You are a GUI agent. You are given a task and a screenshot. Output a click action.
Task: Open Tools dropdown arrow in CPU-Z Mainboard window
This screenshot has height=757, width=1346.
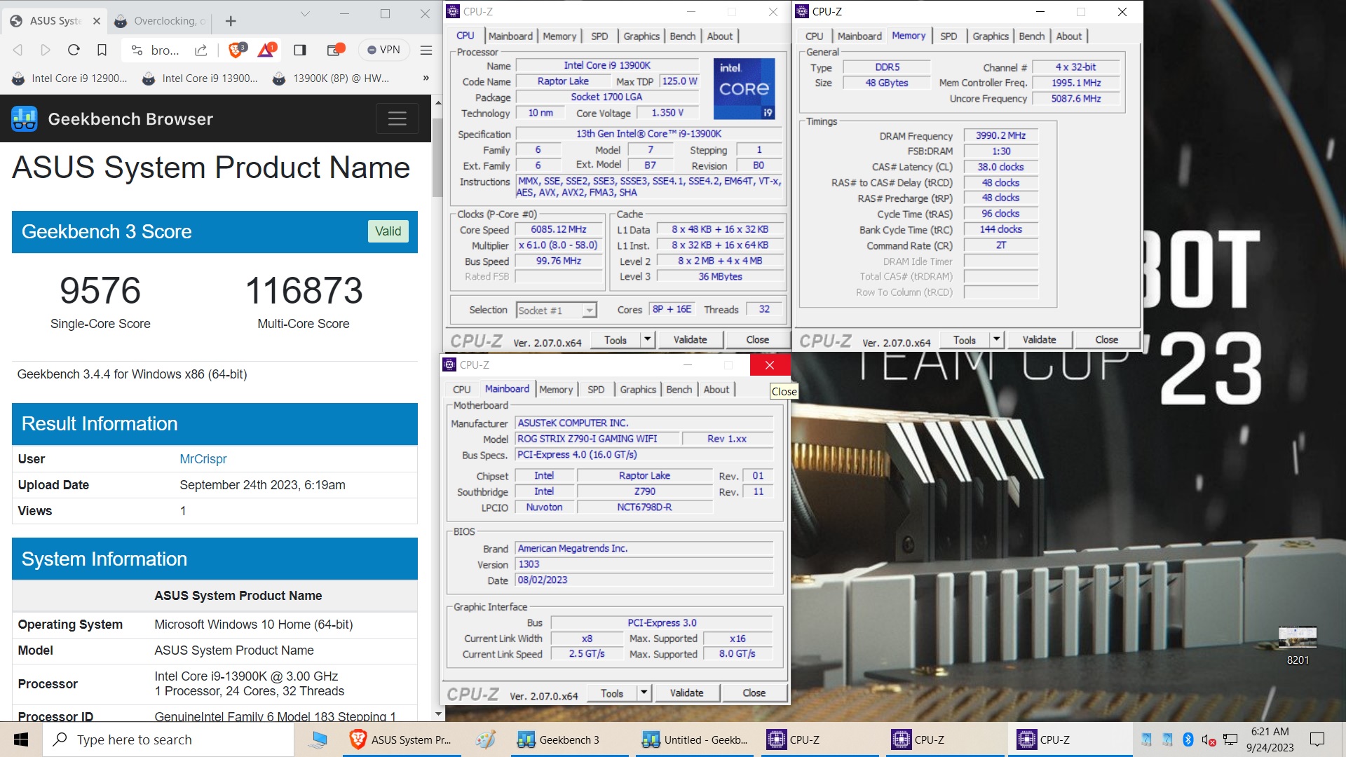click(644, 693)
